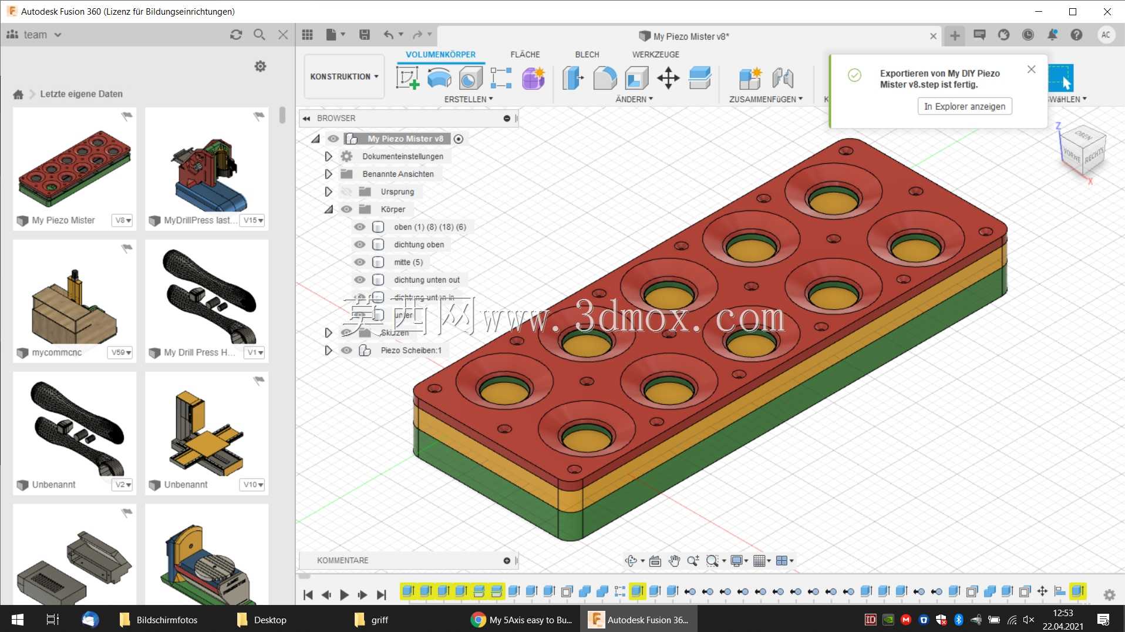Screen dimensions: 1125x632
Task: Open version dropdown V8 for My Piezo Mister
Action: [x=123, y=220]
